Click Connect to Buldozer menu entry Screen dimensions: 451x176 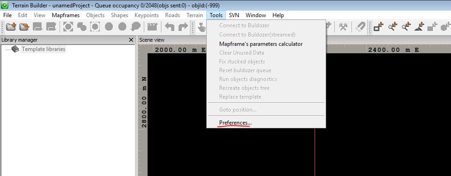(266, 25)
